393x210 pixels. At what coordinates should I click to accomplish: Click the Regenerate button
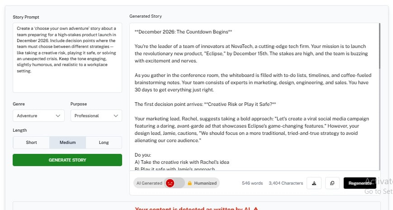click(x=360, y=183)
